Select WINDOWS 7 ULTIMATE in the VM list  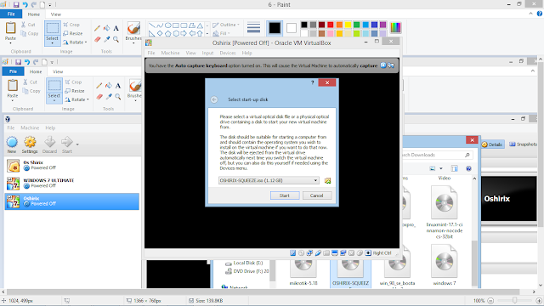click(72, 184)
